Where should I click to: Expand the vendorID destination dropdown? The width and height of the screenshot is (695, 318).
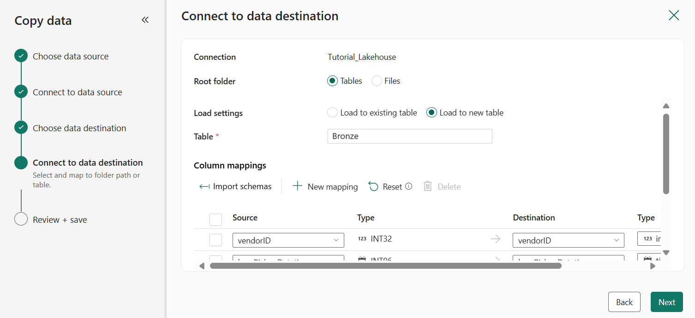coord(568,240)
